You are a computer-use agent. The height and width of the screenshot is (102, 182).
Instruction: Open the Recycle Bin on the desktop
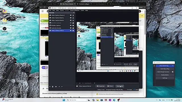5,3
